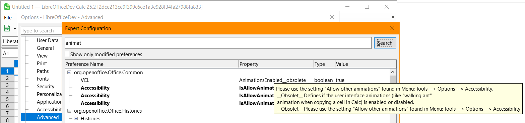Select the Security option in the tree
The image size is (525, 123).
(x=46, y=87)
